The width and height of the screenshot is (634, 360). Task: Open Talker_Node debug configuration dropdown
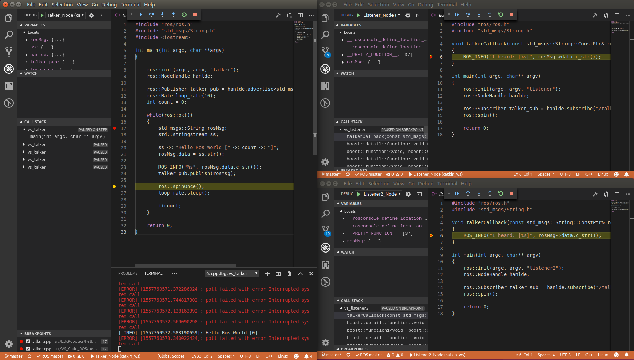[65, 15]
